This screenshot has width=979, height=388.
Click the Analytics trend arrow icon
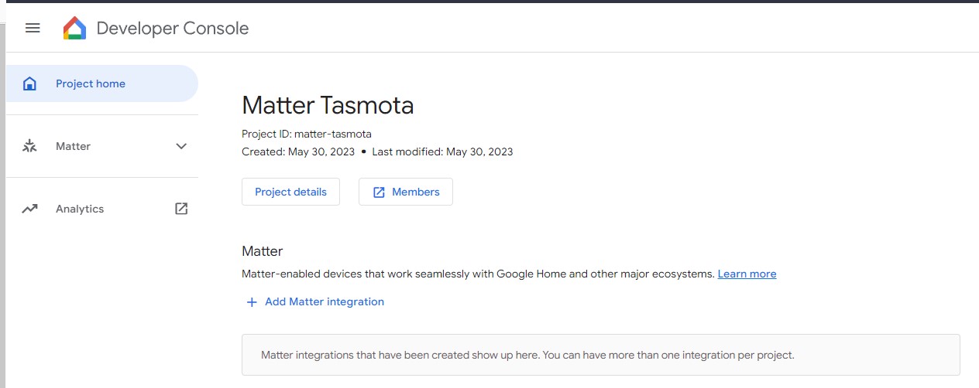[29, 209]
